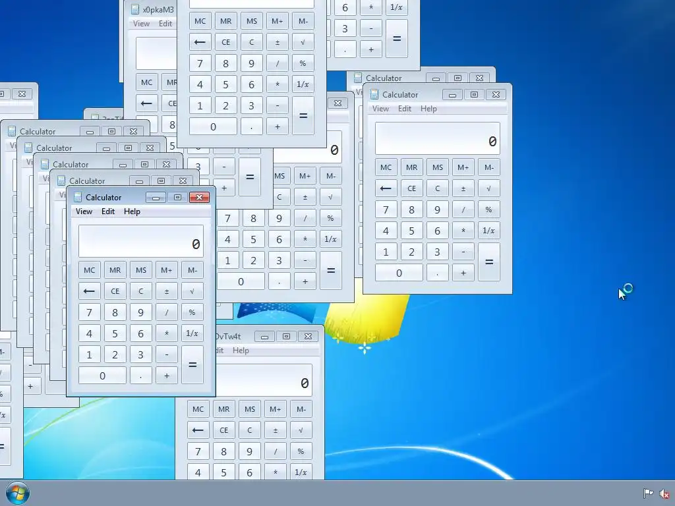The height and width of the screenshot is (506, 675).
Task: Click digit 5 in the right-side Calculator
Action: tap(411, 231)
